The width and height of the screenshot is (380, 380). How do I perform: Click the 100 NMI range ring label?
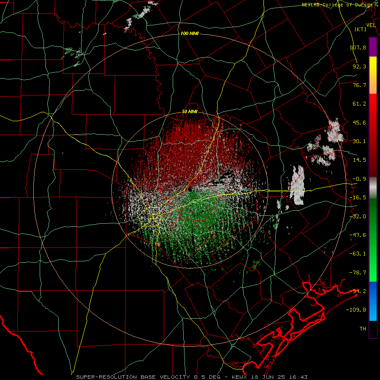(190, 33)
